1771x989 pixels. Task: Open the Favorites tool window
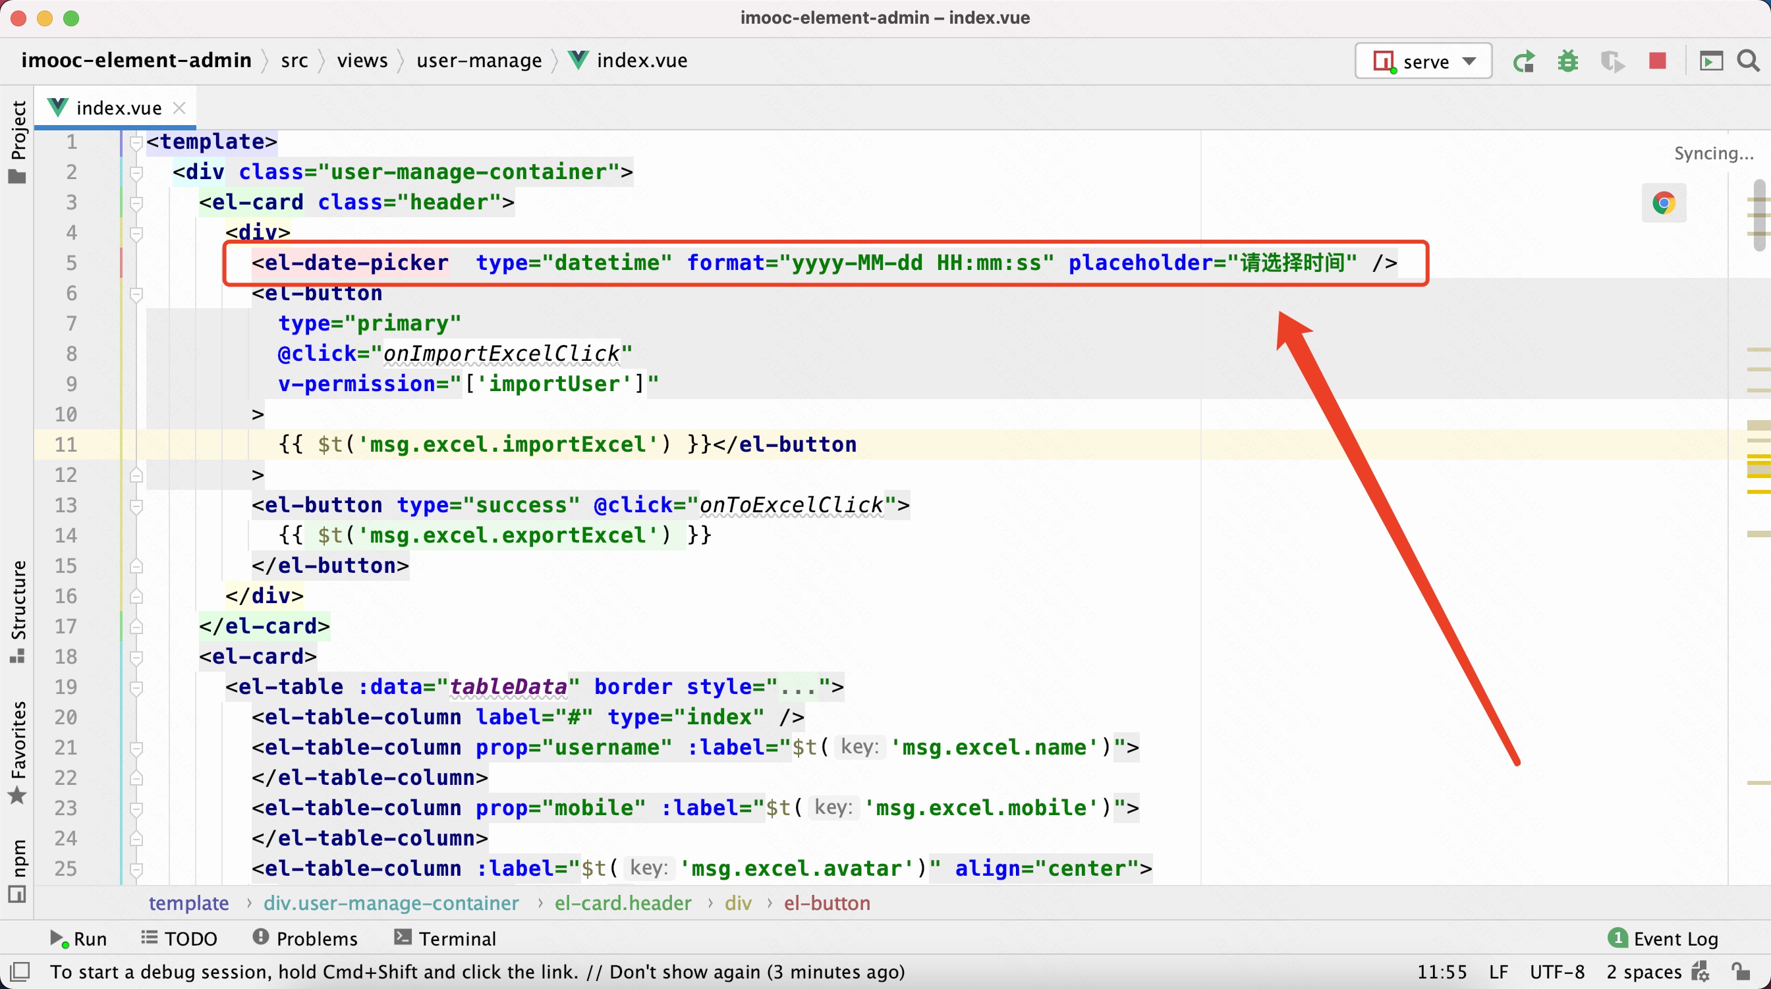18,752
